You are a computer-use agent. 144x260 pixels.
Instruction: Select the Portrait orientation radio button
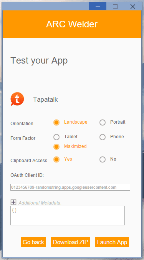click(x=103, y=122)
